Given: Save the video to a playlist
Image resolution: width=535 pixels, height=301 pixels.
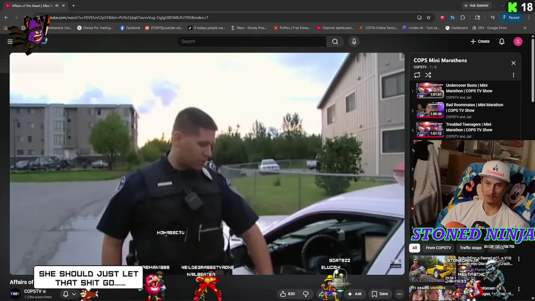Looking at the screenshot, I should click(x=380, y=294).
